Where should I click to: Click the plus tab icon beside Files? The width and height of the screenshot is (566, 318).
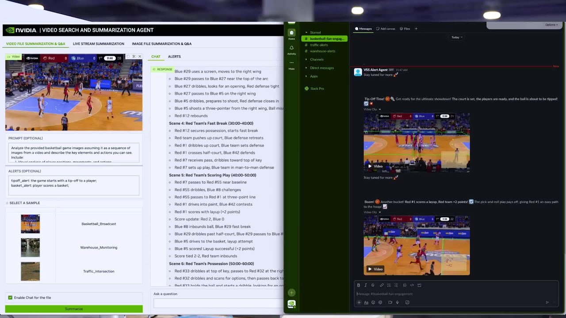point(416,29)
